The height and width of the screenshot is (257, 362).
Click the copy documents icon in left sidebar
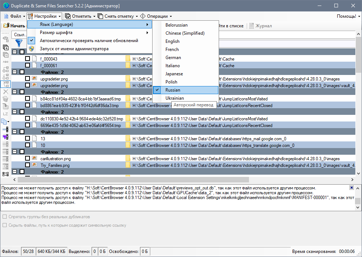[4, 121]
